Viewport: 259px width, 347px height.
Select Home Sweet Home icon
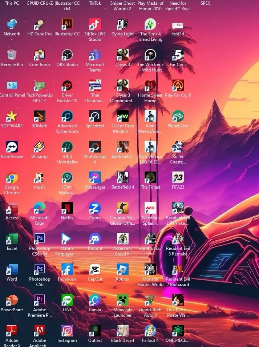coord(150,86)
